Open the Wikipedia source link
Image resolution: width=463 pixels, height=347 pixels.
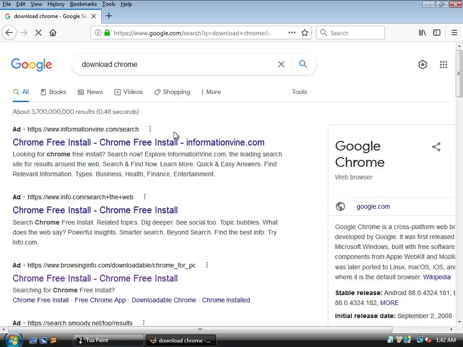[437, 277]
